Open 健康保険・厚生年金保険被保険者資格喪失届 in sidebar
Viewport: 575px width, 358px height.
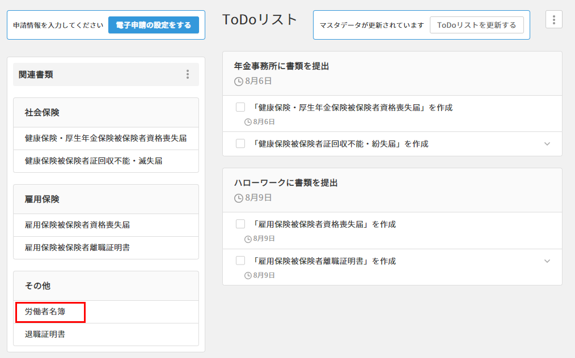tap(105, 138)
